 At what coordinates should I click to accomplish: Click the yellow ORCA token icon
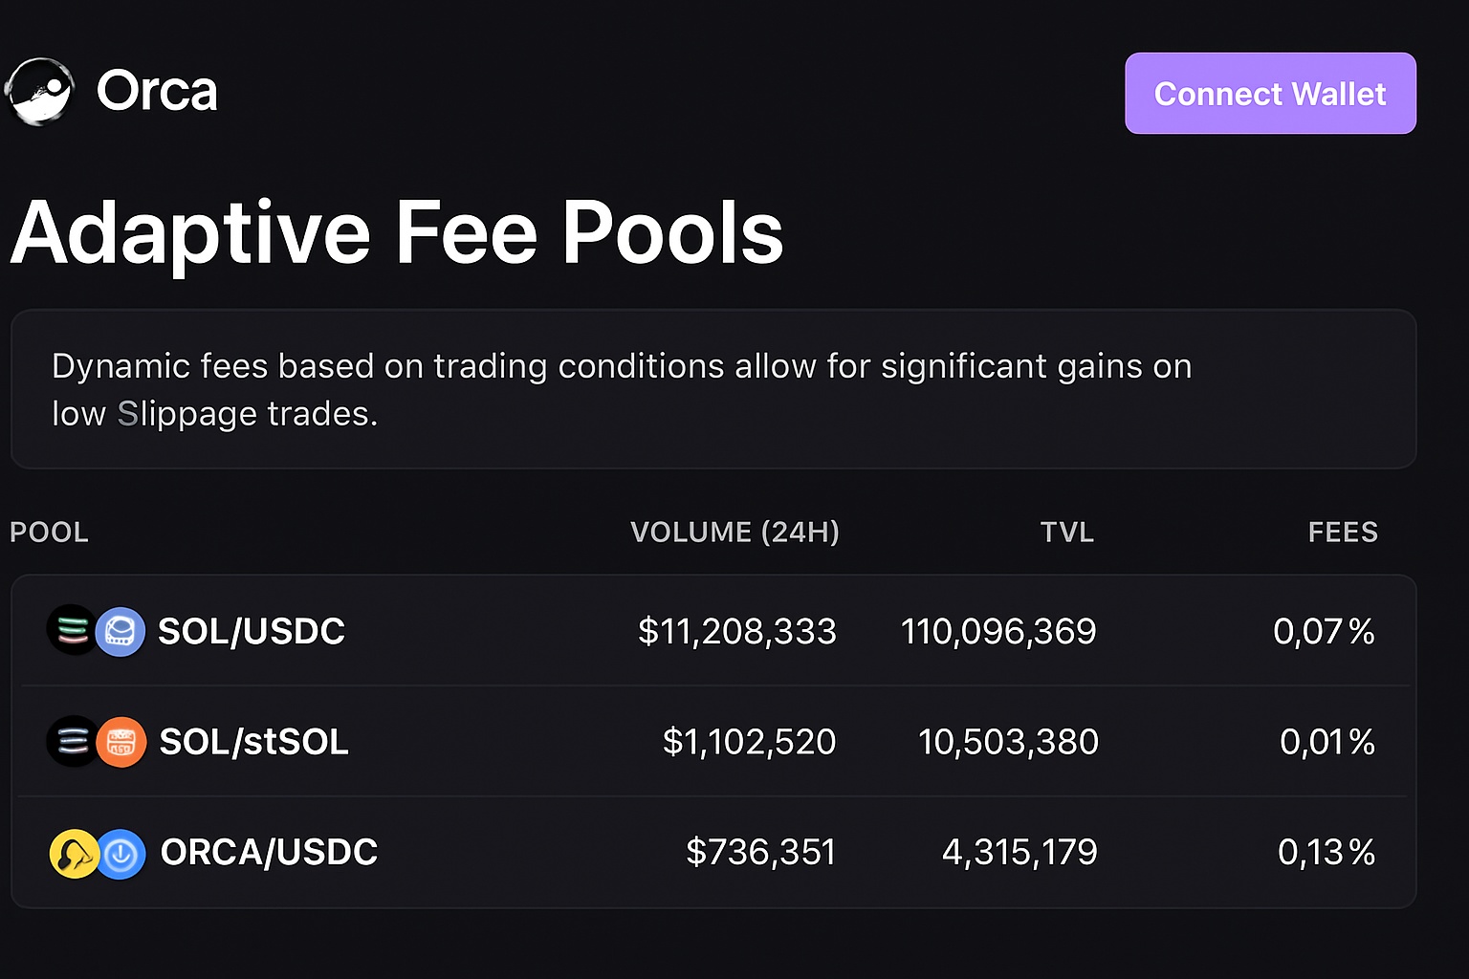click(73, 852)
